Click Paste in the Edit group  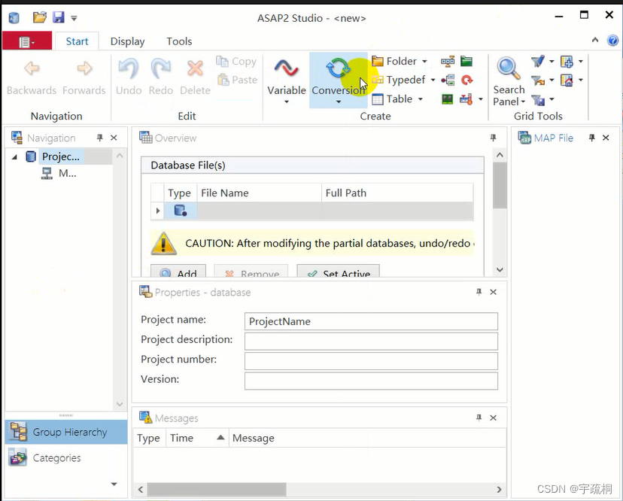237,80
